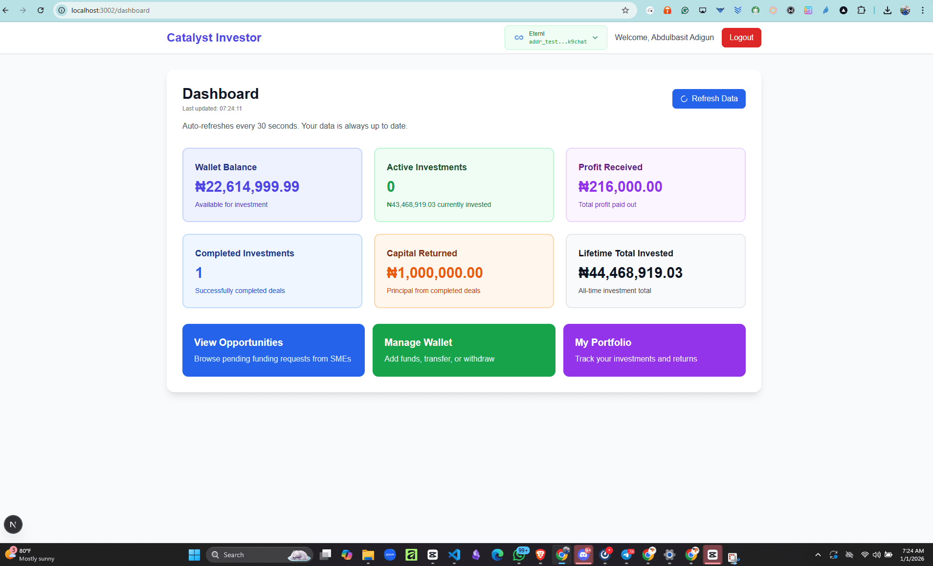The width and height of the screenshot is (933, 566).
Task: Expand the Eternl wallet dropdown
Action: (595, 37)
